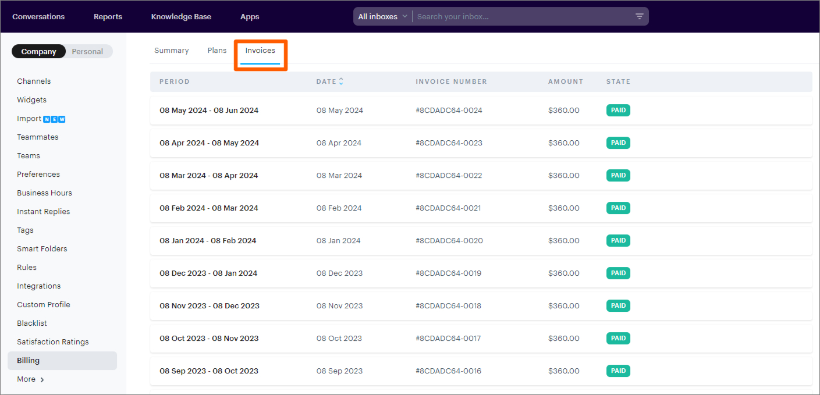Switch to the Plans tab
The width and height of the screenshot is (820, 395).
pyautogui.click(x=217, y=51)
